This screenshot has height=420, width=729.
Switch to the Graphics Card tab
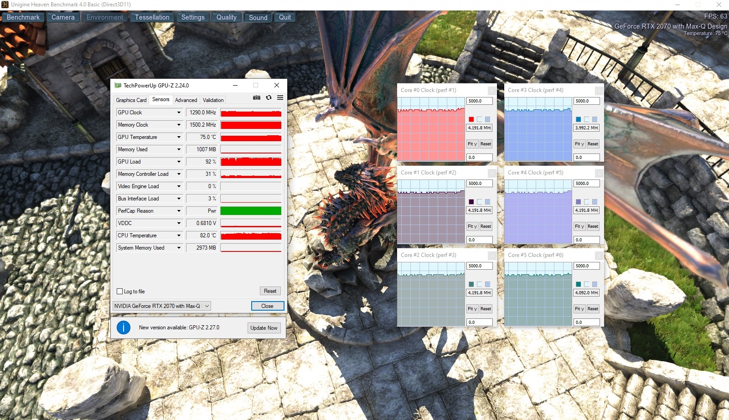tap(131, 100)
